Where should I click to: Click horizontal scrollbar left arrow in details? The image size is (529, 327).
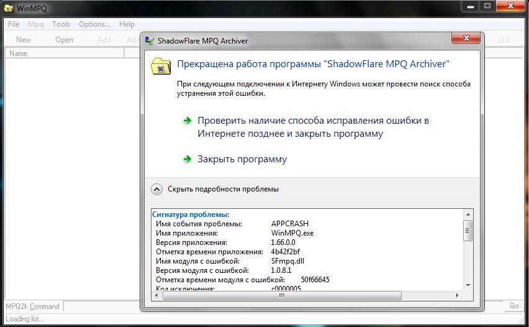tap(156, 295)
